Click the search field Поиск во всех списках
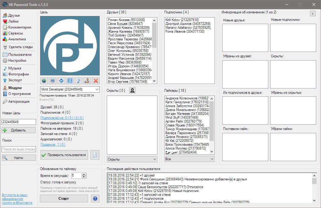The width and height of the screenshot is (321, 208). (x=18, y=150)
